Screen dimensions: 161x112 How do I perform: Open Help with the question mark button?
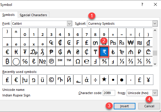pos(142,4)
